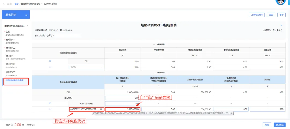Switch to 附列资料一 in the sidebar

(x=11, y=40)
